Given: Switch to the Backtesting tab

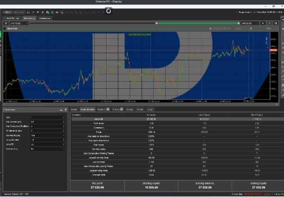Looking at the screenshot, I should tap(29, 19).
